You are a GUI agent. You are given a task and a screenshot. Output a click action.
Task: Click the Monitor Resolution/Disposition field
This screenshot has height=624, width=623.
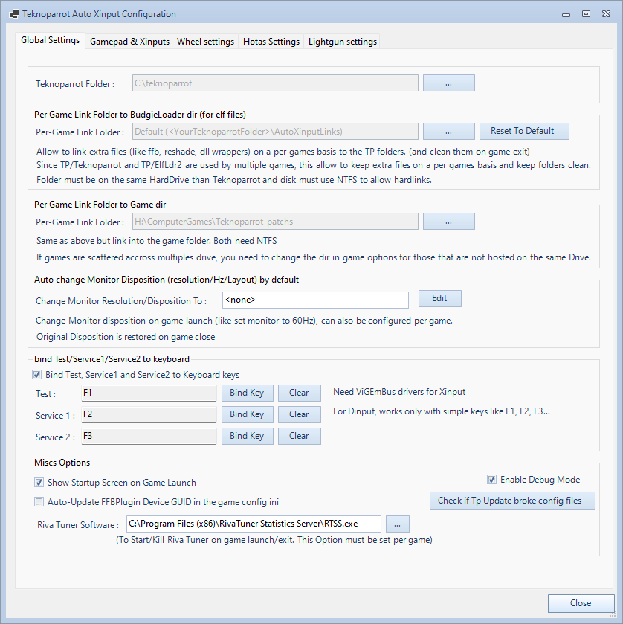click(315, 300)
